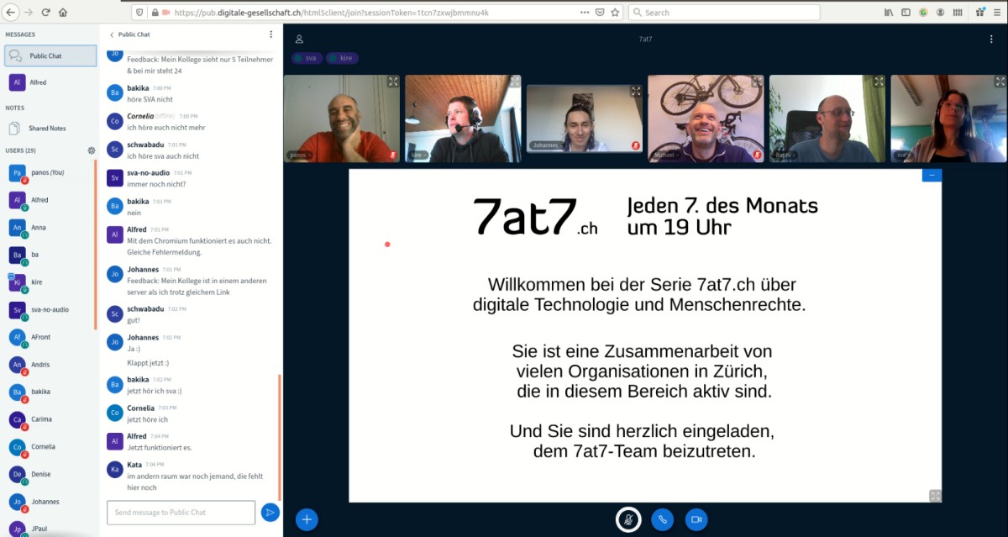Toggle the user list icon
1008x537 pixels.
click(x=299, y=39)
